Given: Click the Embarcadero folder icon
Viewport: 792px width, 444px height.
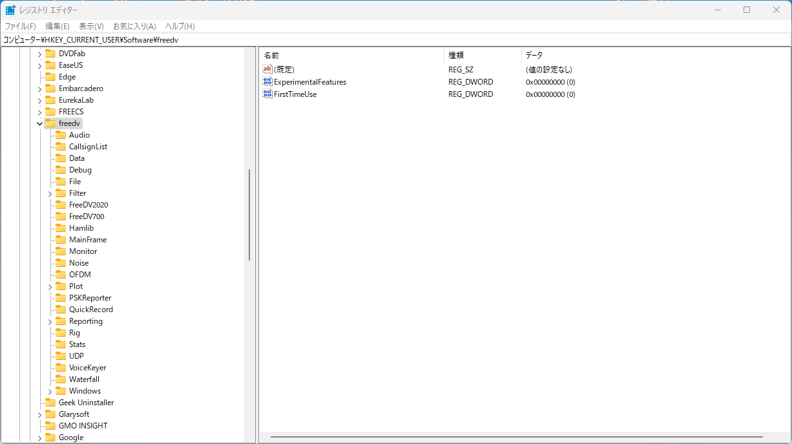Looking at the screenshot, I should pyautogui.click(x=50, y=89).
